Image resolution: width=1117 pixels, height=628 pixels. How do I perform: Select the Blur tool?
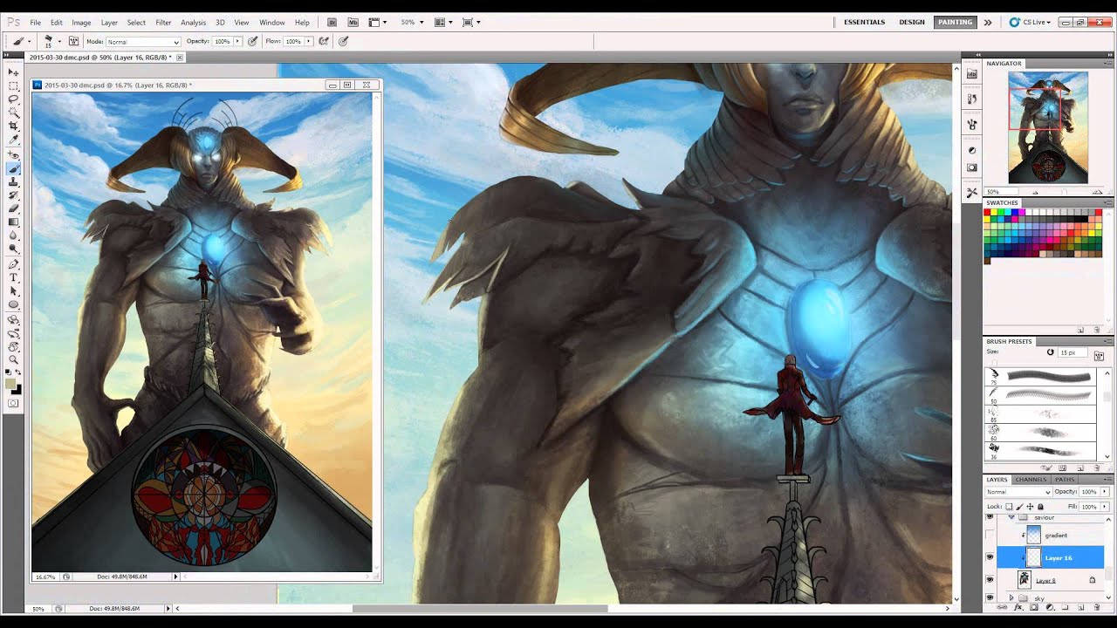[13, 235]
